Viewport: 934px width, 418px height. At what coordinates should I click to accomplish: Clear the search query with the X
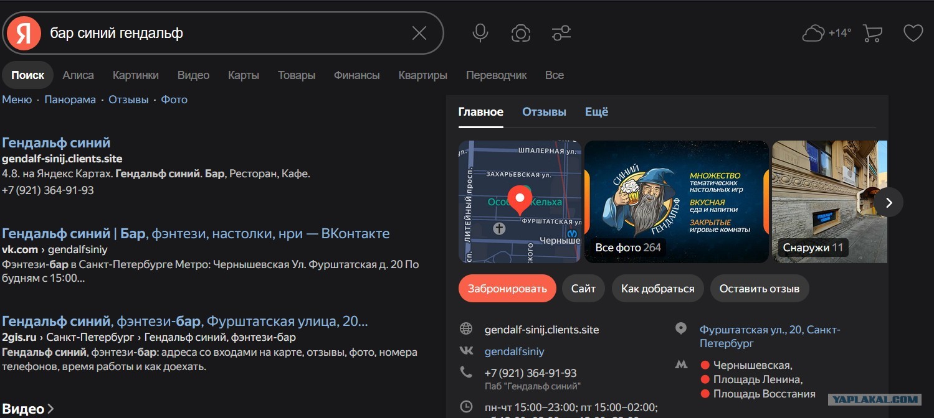tap(419, 33)
